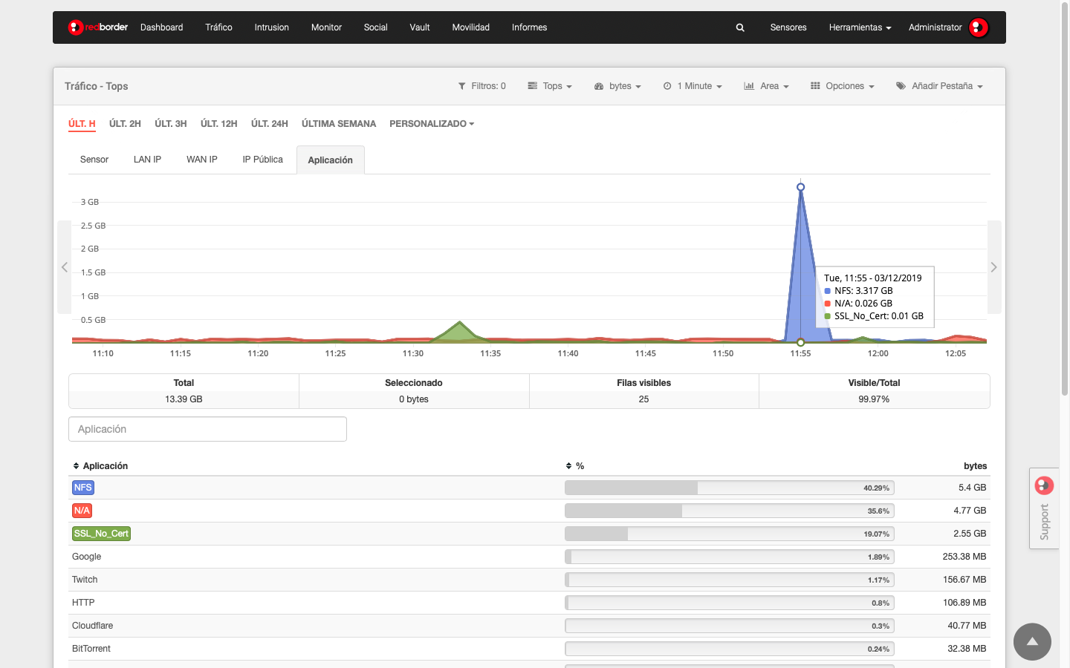Click the SSL_No_Cert 19.07% progress bar
Viewport: 1070px width, 668px height.
[x=730, y=534]
